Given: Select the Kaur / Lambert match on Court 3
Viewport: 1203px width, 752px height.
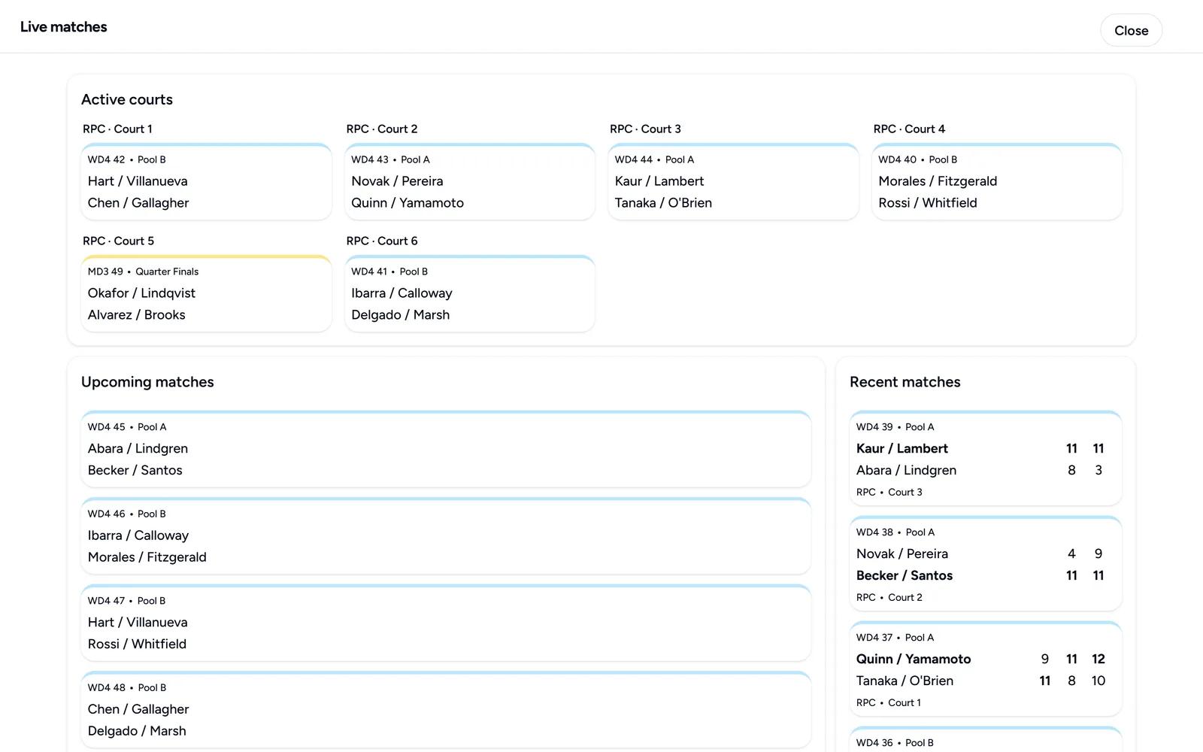Looking at the screenshot, I should click(x=733, y=181).
